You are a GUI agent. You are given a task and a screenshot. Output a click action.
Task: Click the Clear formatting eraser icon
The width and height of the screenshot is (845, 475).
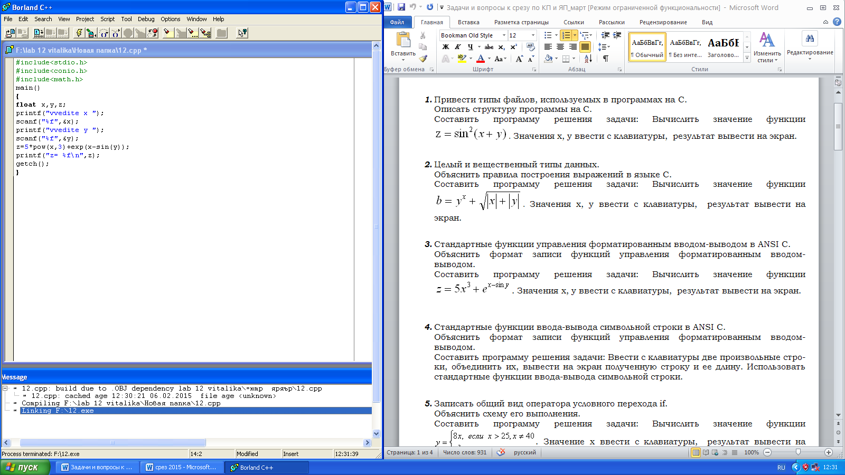coord(530,47)
